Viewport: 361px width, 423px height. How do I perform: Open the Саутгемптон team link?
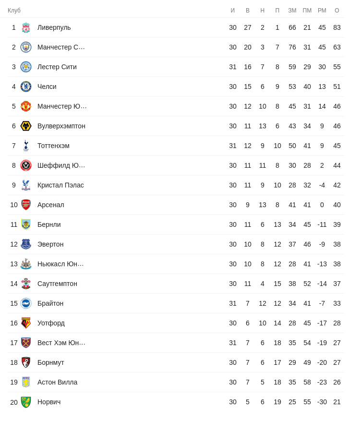coord(57,284)
